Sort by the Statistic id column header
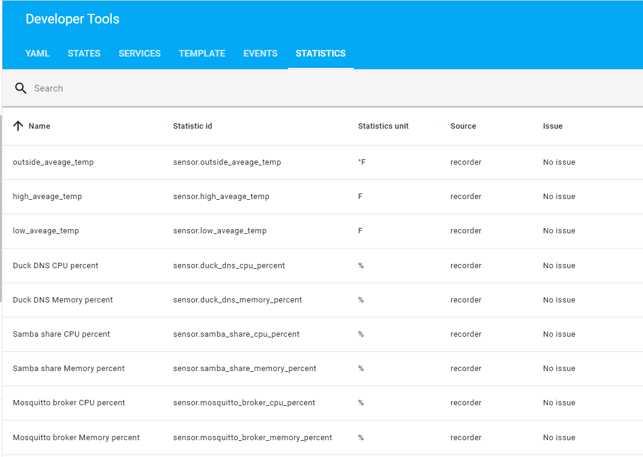 192,126
